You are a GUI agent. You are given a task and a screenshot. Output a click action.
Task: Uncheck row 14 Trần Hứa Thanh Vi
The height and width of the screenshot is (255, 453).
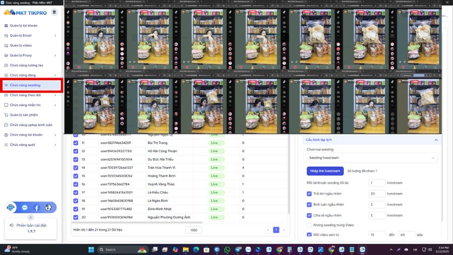click(75, 168)
